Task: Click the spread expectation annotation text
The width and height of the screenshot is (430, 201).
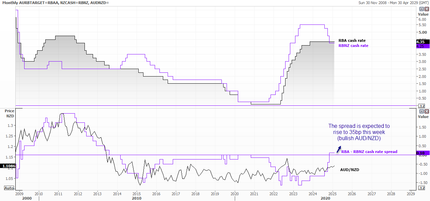Action: click(x=358, y=132)
